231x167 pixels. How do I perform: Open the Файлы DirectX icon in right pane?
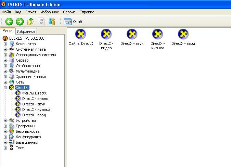[x=81, y=34]
